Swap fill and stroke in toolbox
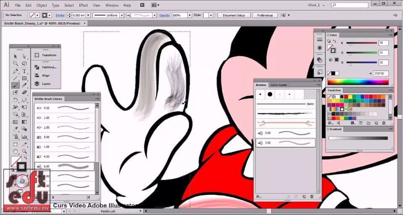The width and height of the screenshot is (403, 215). coord(25,158)
